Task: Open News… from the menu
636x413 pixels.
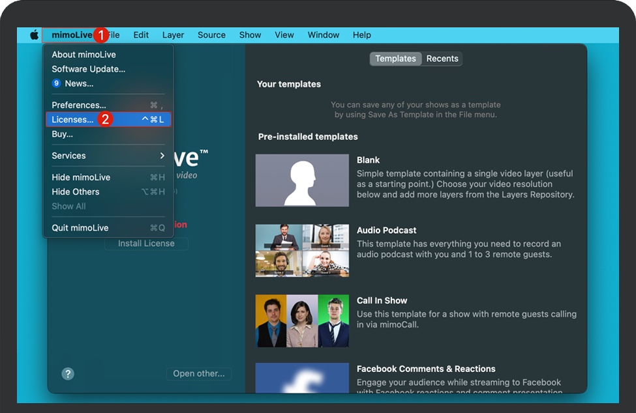Action: [108, 83]
